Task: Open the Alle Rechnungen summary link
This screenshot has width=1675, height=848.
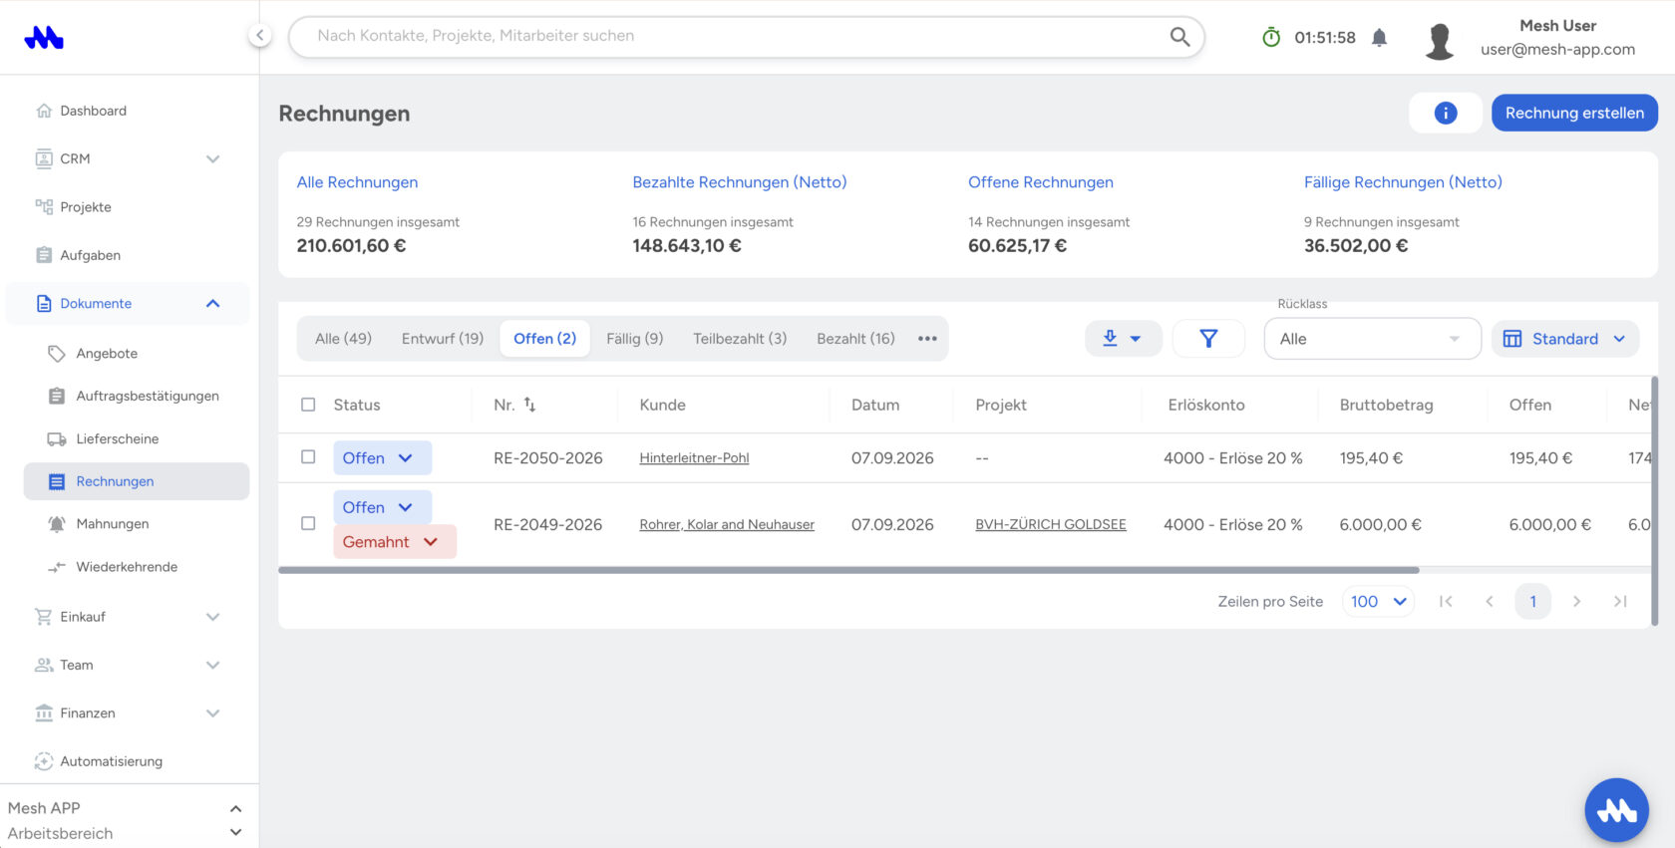Action: [357, 182]
